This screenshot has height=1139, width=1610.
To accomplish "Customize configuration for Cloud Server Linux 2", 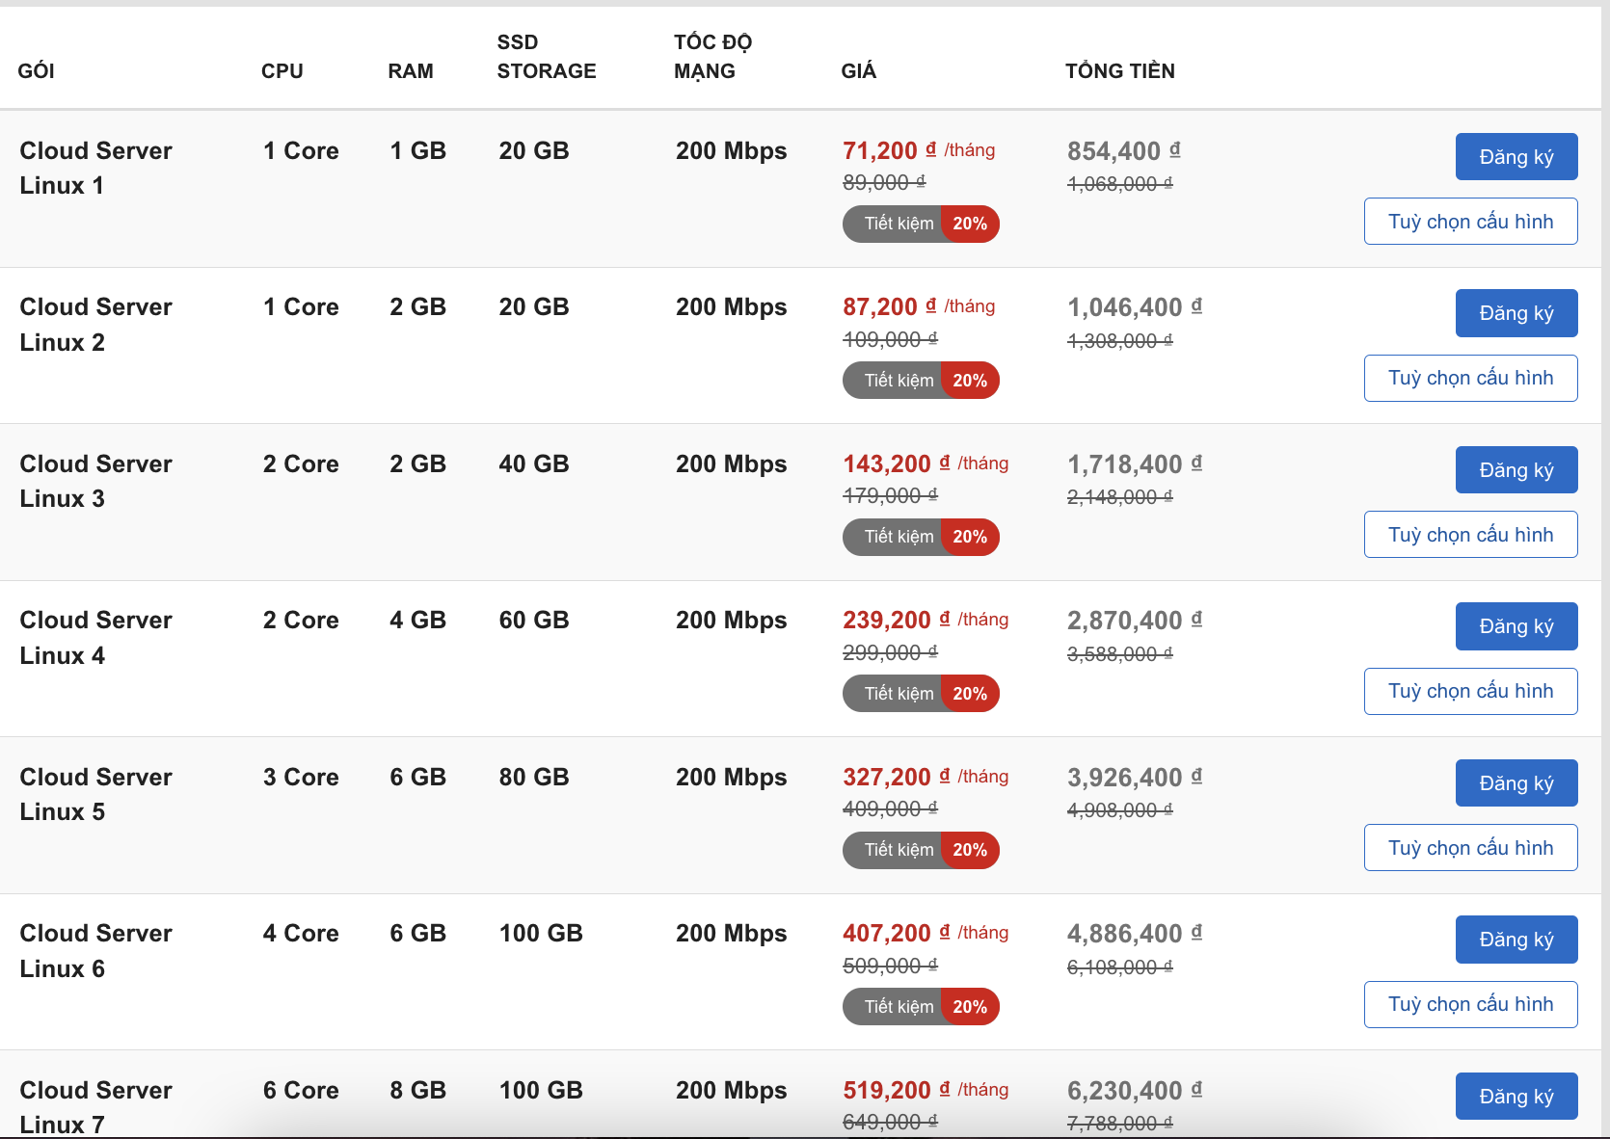I will (x=1470, y=378).
